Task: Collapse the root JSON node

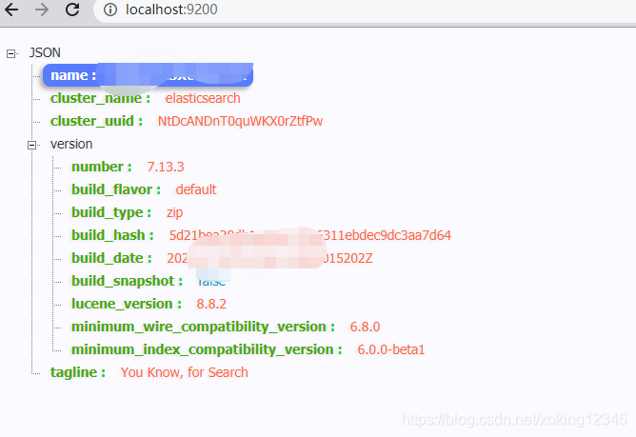Action: click(x=11, y=53)
